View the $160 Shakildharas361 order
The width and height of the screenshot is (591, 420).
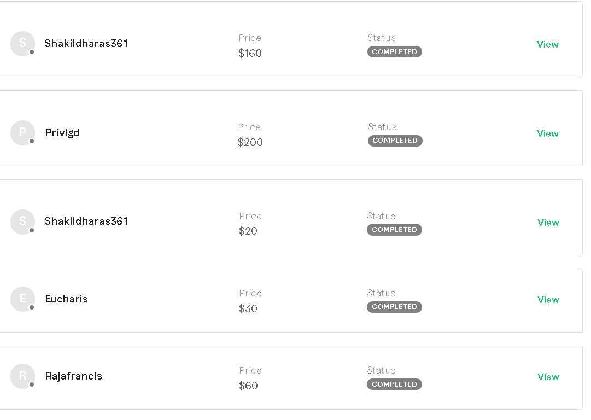[547, 44]
